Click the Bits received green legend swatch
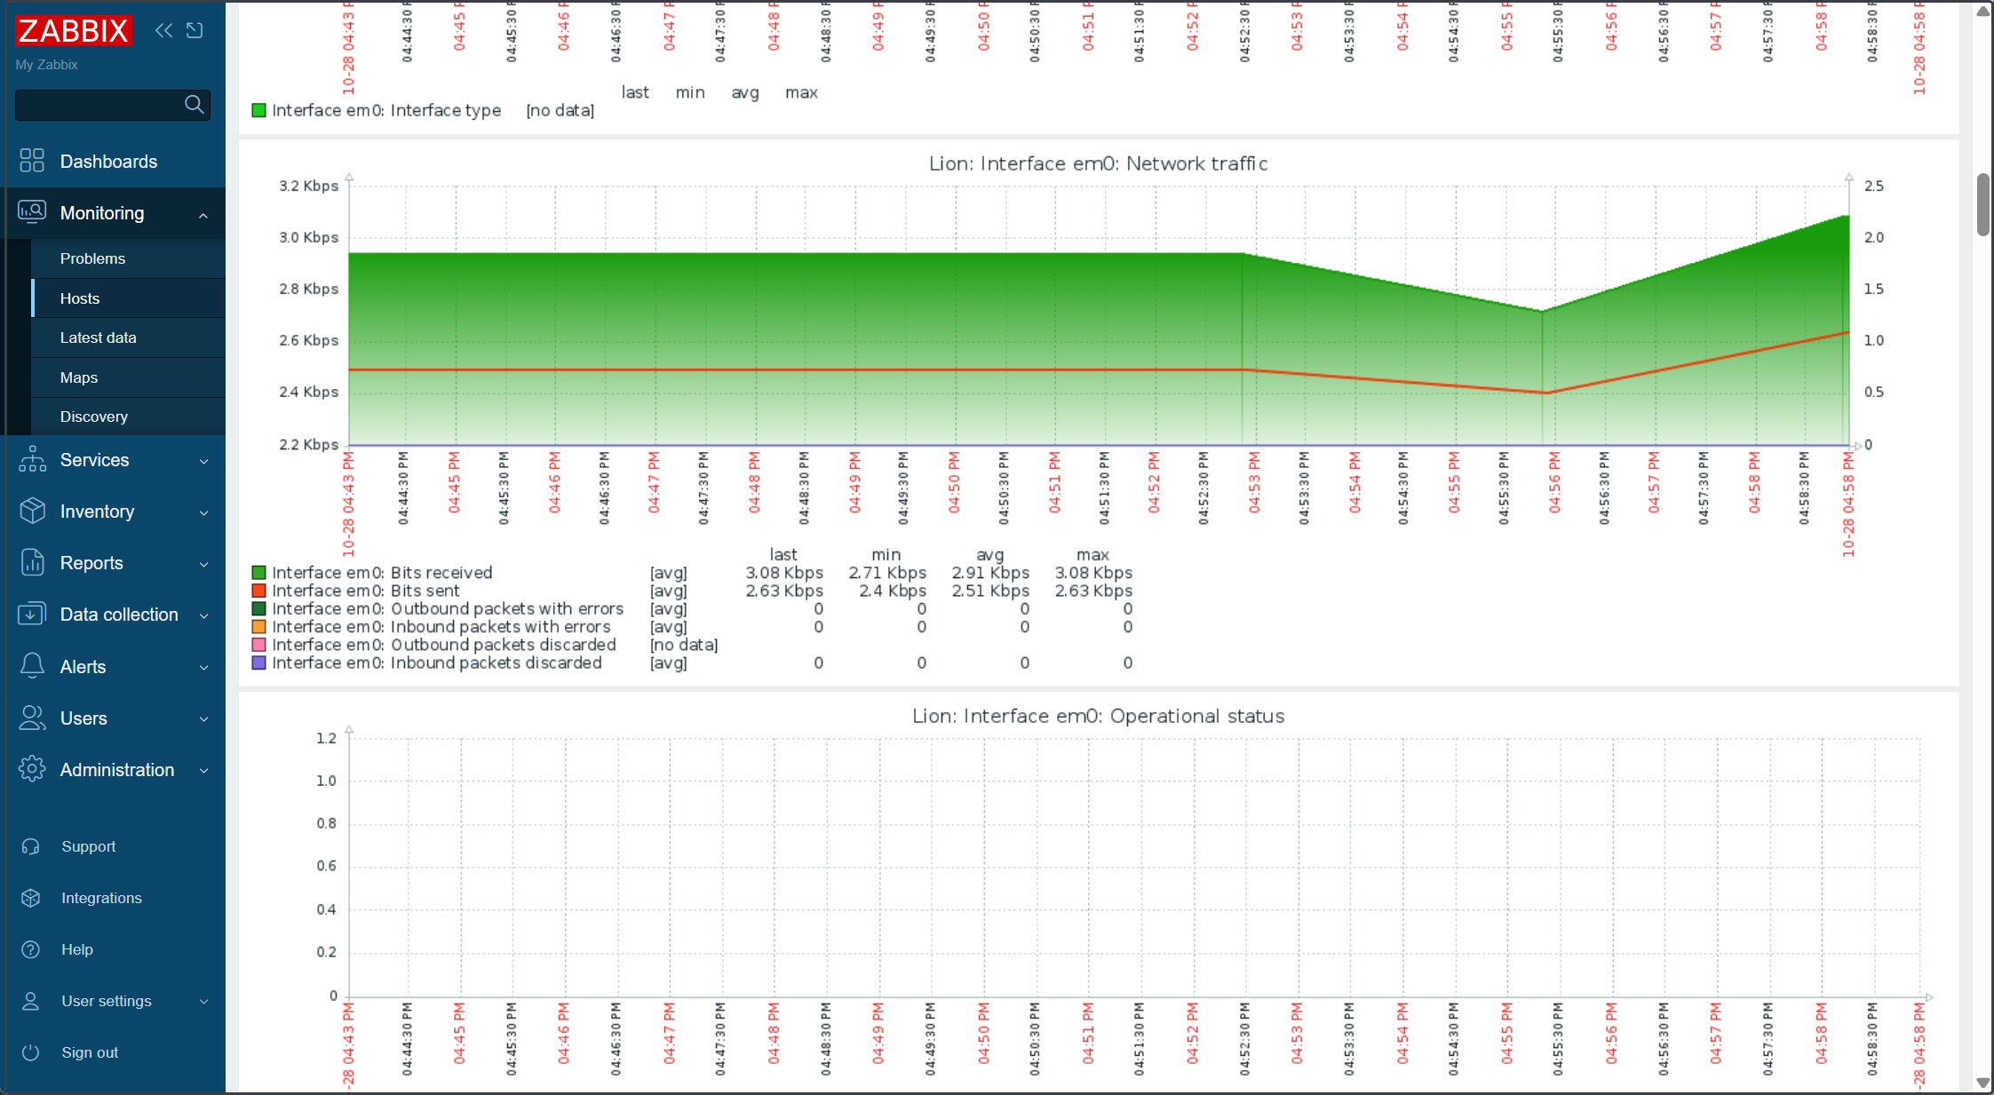 pos(259,573)
